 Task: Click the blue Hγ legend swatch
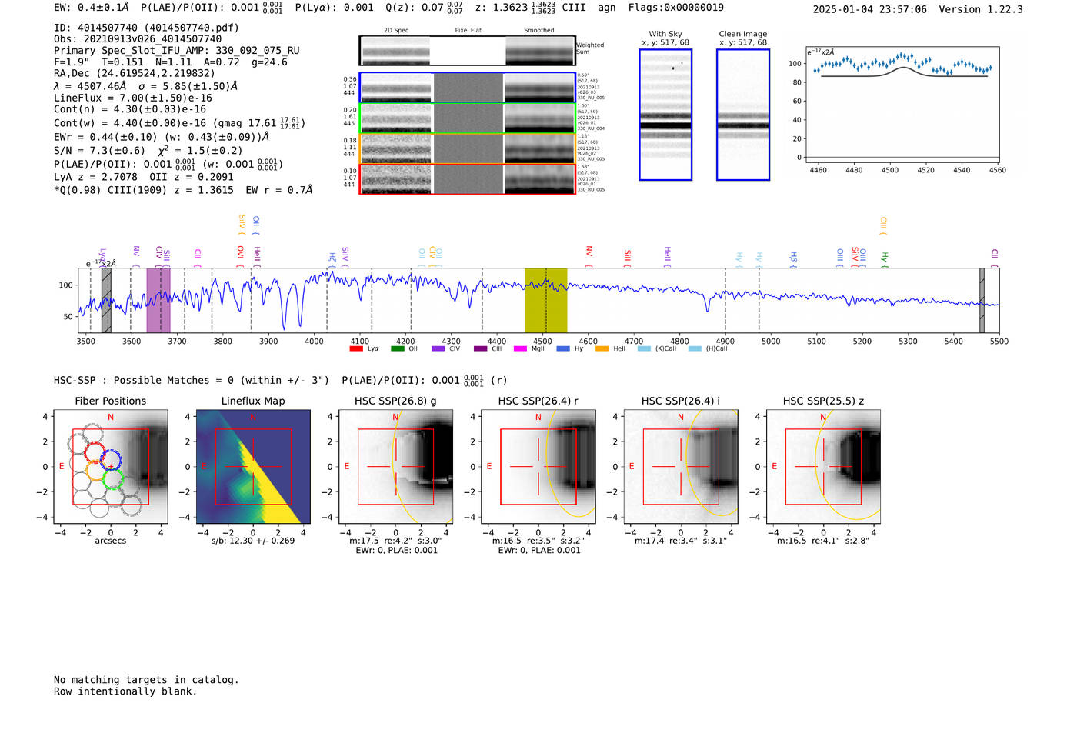pyautogui.click(x=563, y=349)
